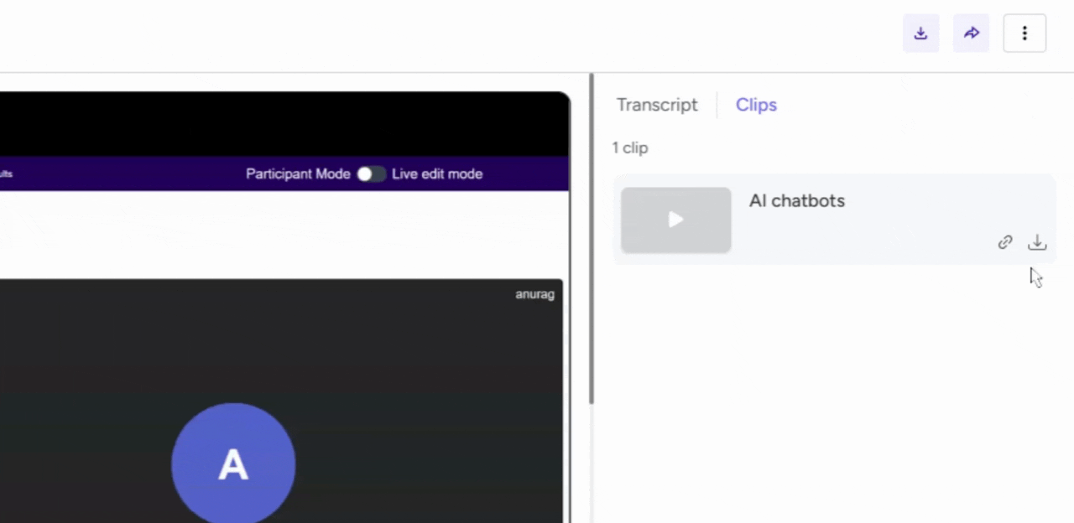The width and height of the screenshot is (1074, 523).
Task: Copy link icon for AI chatbots clip
Action: point(1004,242)
